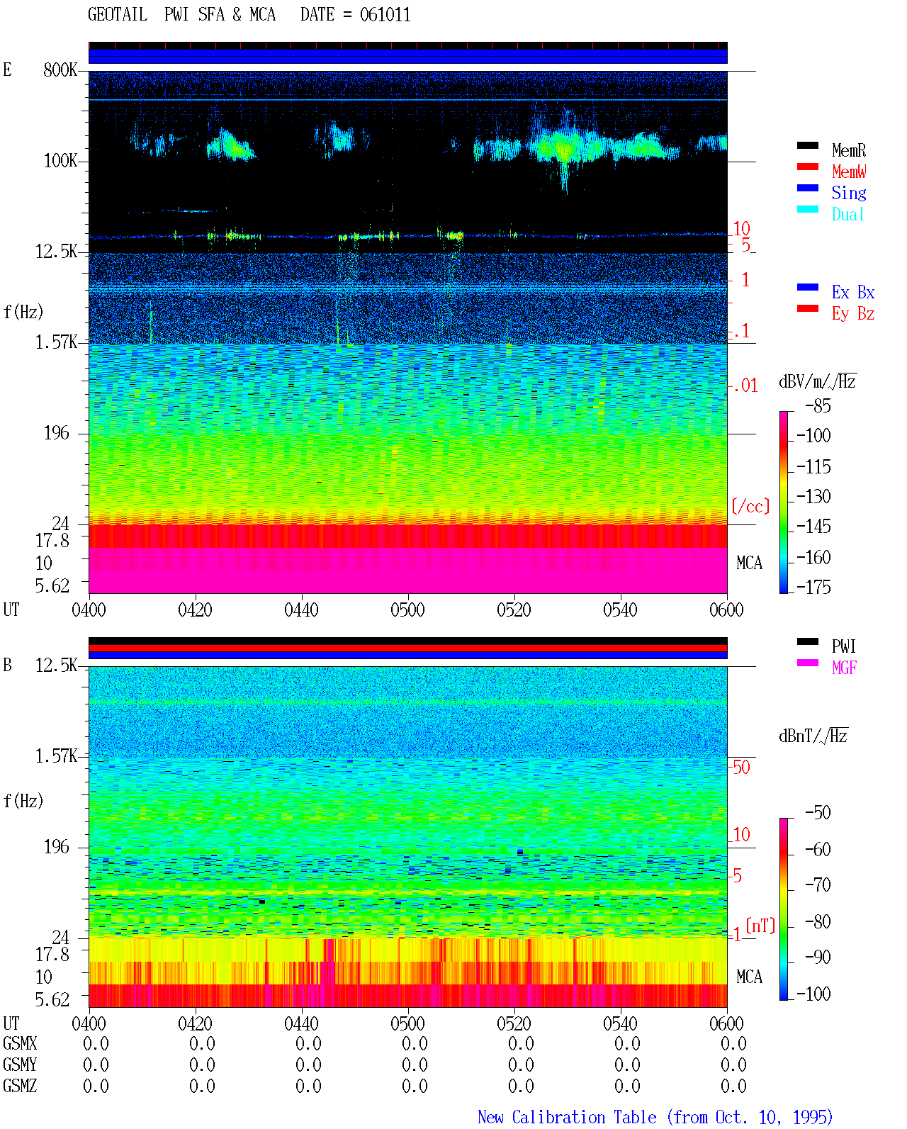This screenshot has width=907, height=1129.
Task: Click the 'Ex Bx' legend label
Action: 853,292
